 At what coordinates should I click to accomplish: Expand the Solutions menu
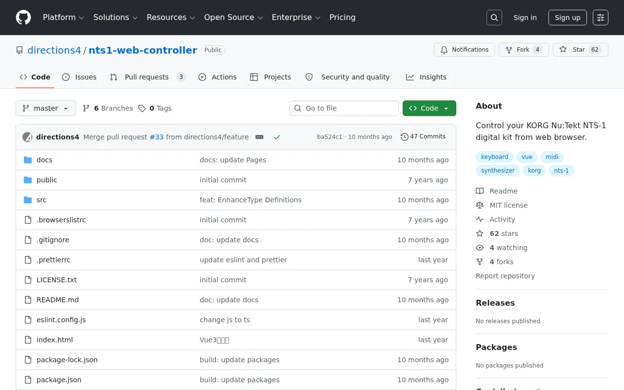pyautogui.click(x=116, y=18)
